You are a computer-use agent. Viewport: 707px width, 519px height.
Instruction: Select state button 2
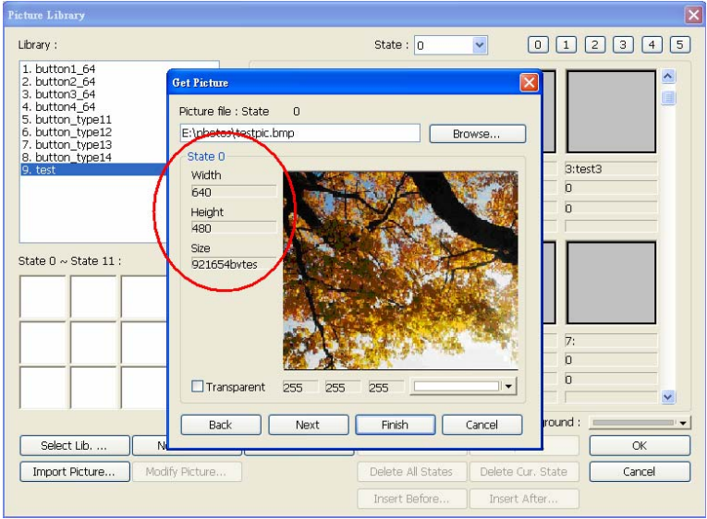595,44
